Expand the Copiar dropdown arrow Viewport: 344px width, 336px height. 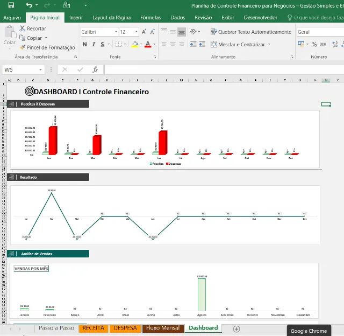46,38
